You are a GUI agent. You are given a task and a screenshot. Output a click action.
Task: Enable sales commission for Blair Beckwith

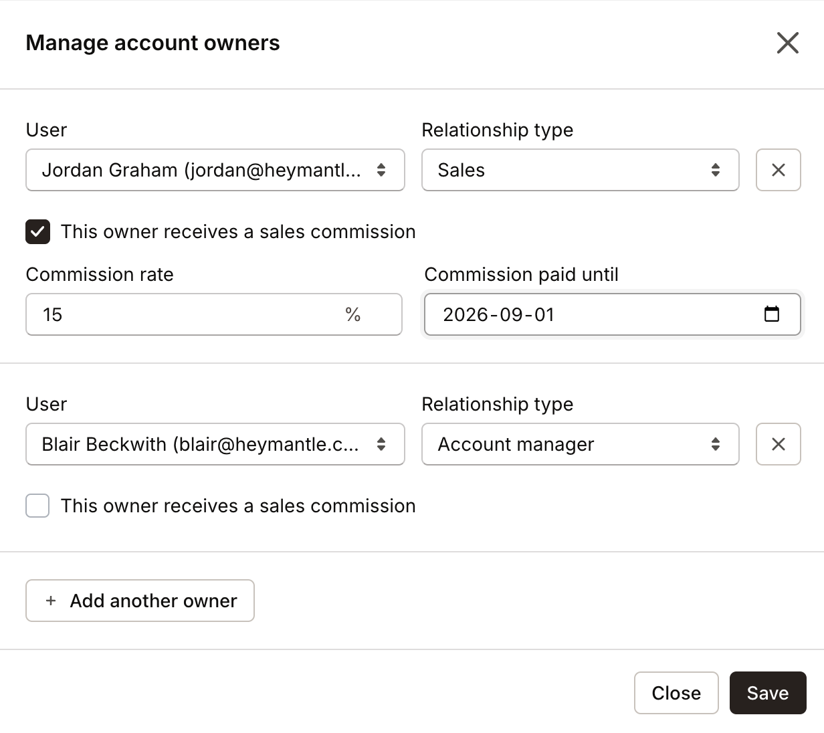point(37,506)
